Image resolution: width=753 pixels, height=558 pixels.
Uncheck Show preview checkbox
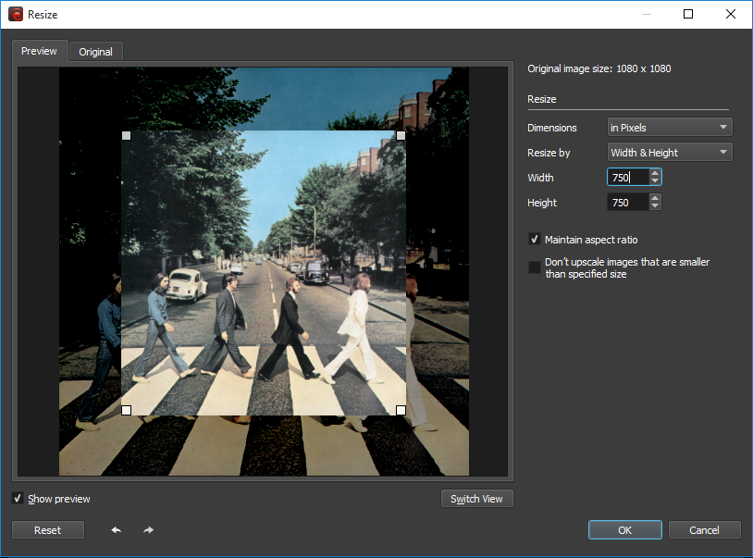click(18, 499)
